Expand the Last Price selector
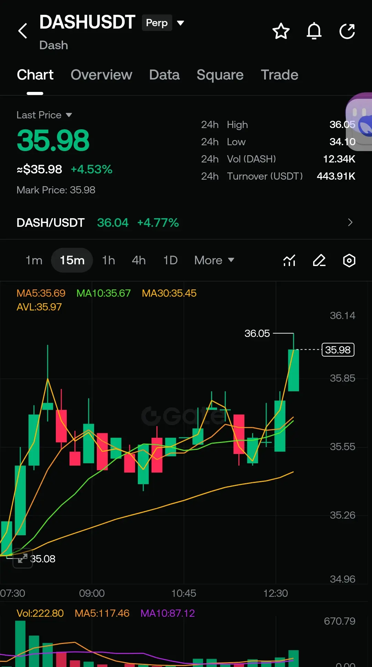 (x=44, y=115)
